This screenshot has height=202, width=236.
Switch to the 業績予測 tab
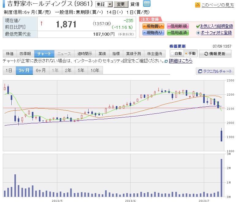tap(134, 53)
